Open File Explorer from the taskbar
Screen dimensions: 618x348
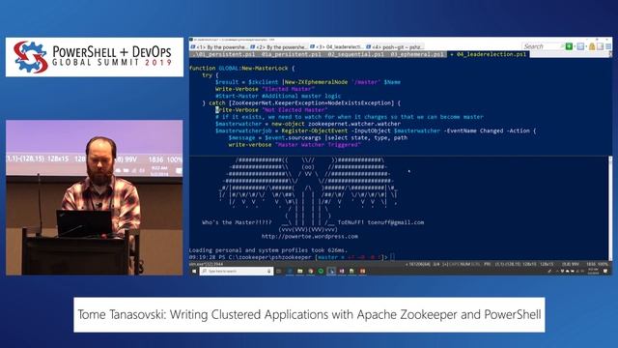click(300, 271)
